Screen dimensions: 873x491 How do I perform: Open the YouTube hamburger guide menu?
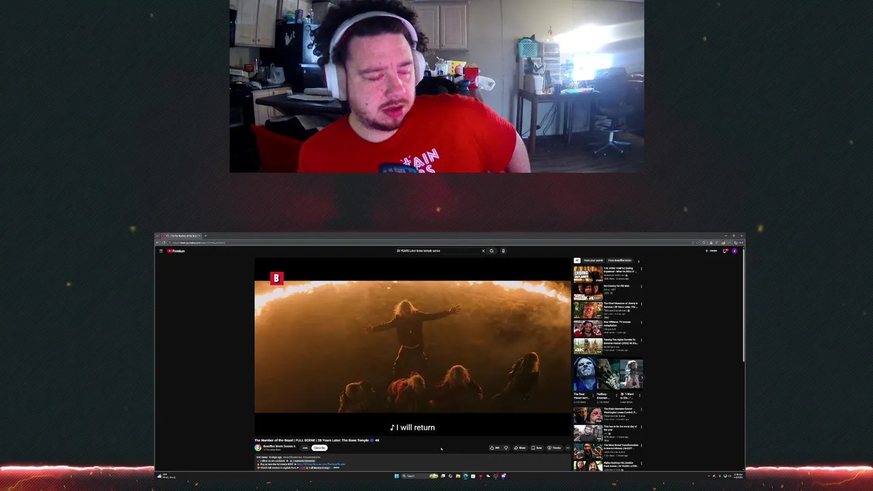[x=161, y=251]
